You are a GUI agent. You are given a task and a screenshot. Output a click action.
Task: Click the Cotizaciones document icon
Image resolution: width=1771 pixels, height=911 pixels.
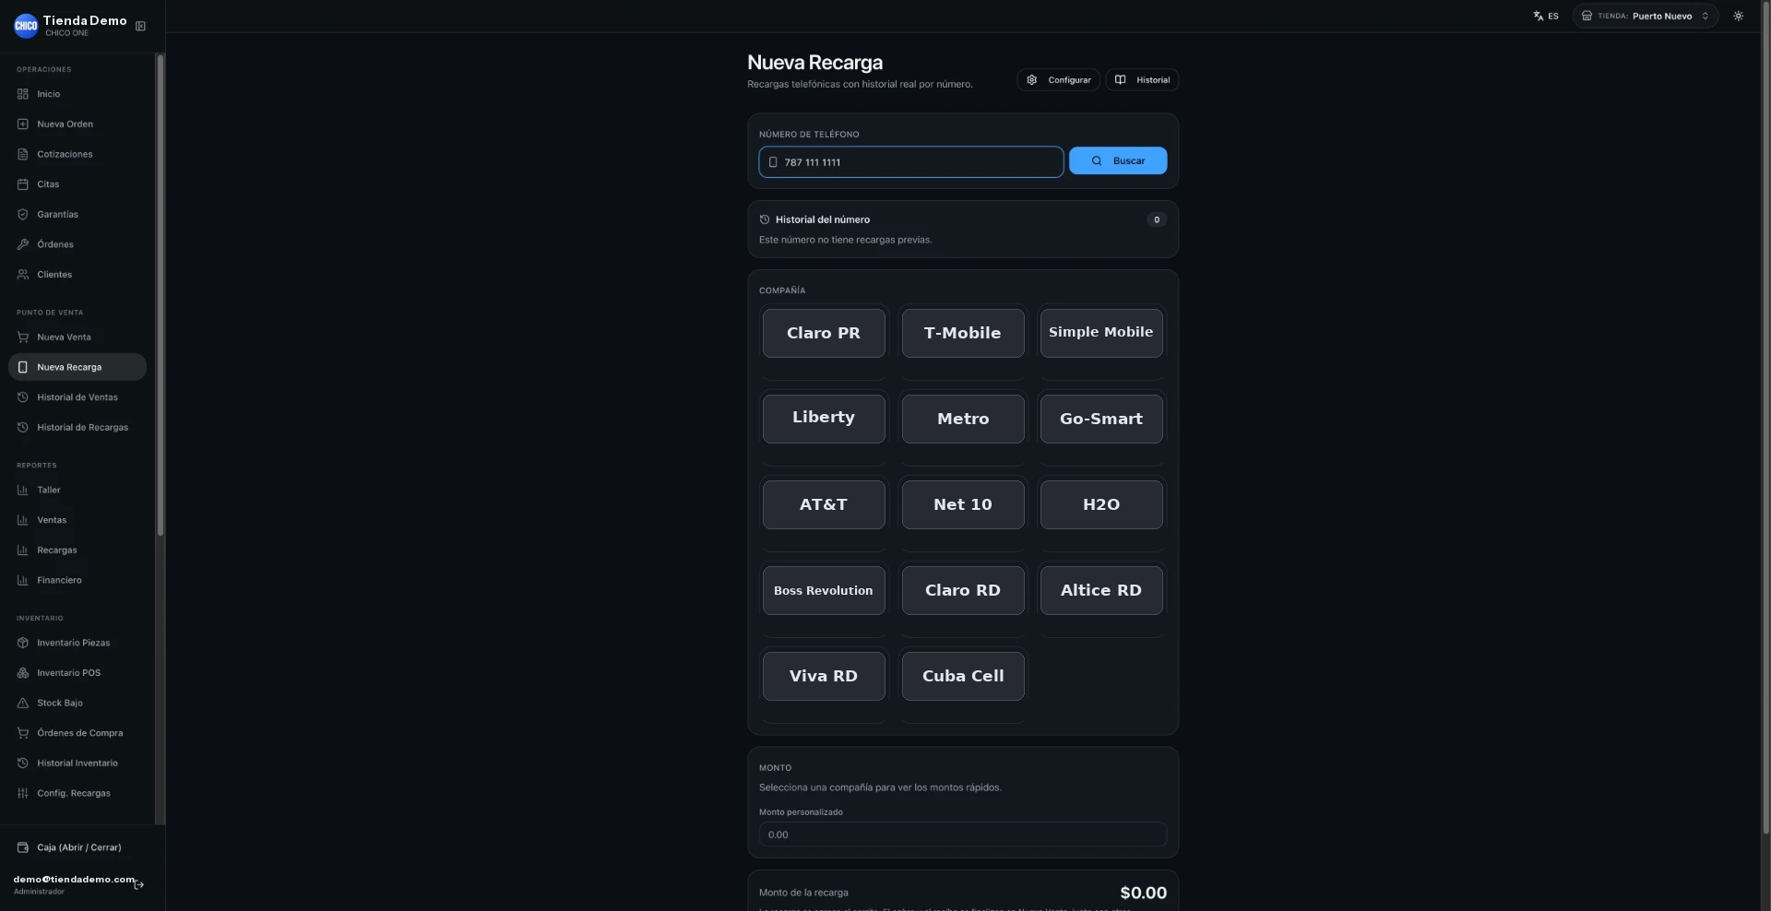pos(23,154)
